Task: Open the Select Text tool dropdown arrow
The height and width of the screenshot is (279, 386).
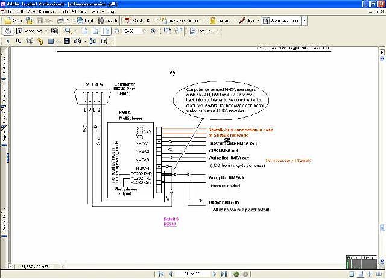Action: [46, 31]
